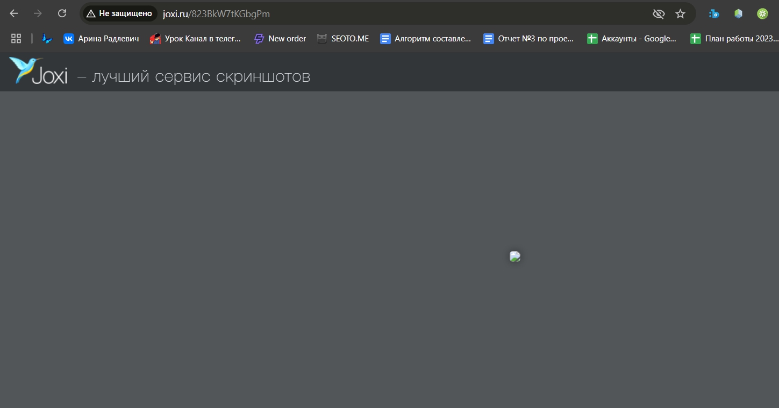Open the VK bookmark 'Арина Радлевич'
The height and width of the screenshot is (408, 779).
[101, 39]
